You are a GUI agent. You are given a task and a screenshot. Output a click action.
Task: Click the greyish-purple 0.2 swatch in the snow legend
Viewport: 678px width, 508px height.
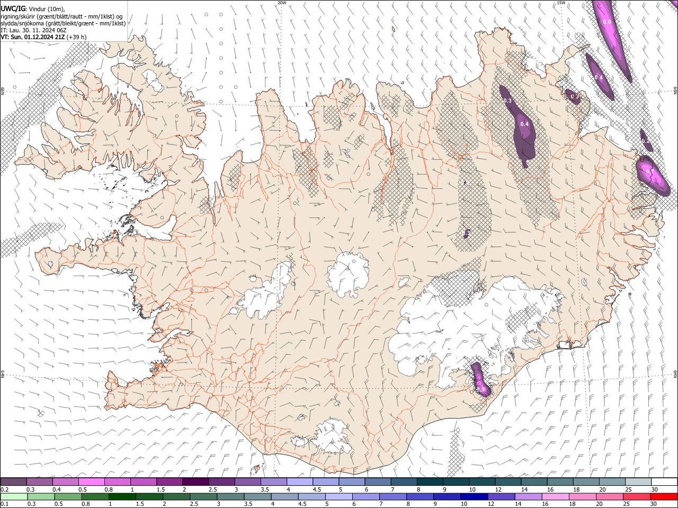[x=13, y=482]
